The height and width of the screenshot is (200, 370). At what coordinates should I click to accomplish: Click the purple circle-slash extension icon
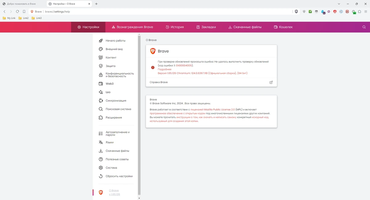(x=329, y=11)
